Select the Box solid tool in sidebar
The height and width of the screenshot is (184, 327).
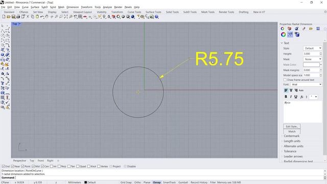coord(3,55)
